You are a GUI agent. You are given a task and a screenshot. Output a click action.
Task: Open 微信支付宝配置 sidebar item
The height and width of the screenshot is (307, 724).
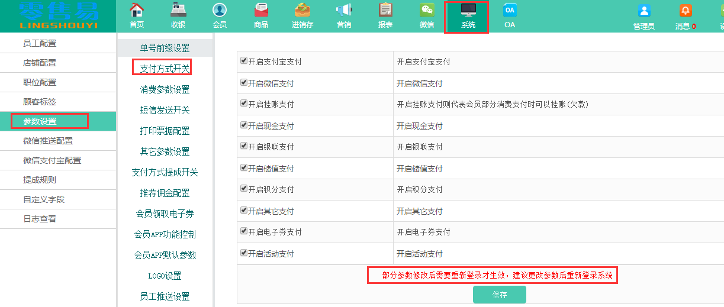click(58, 160)
